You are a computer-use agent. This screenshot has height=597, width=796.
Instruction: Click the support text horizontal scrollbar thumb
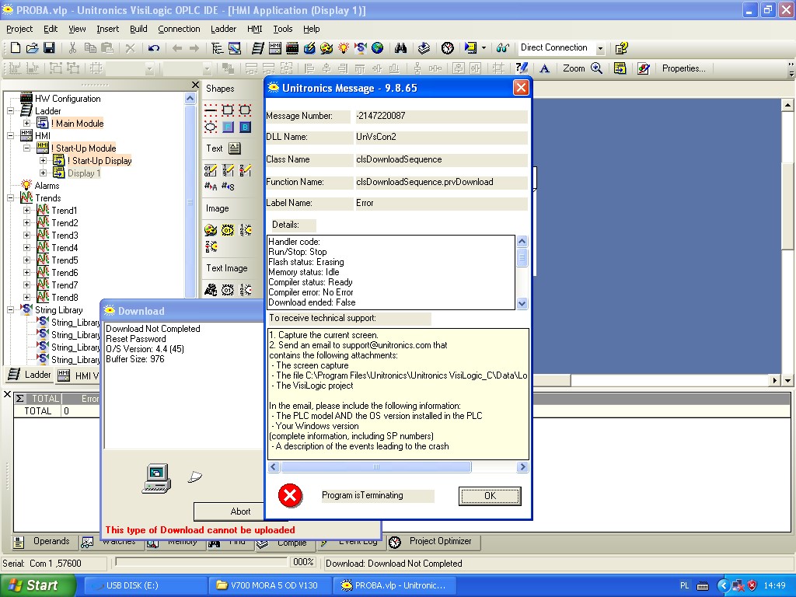pos(375,467)
